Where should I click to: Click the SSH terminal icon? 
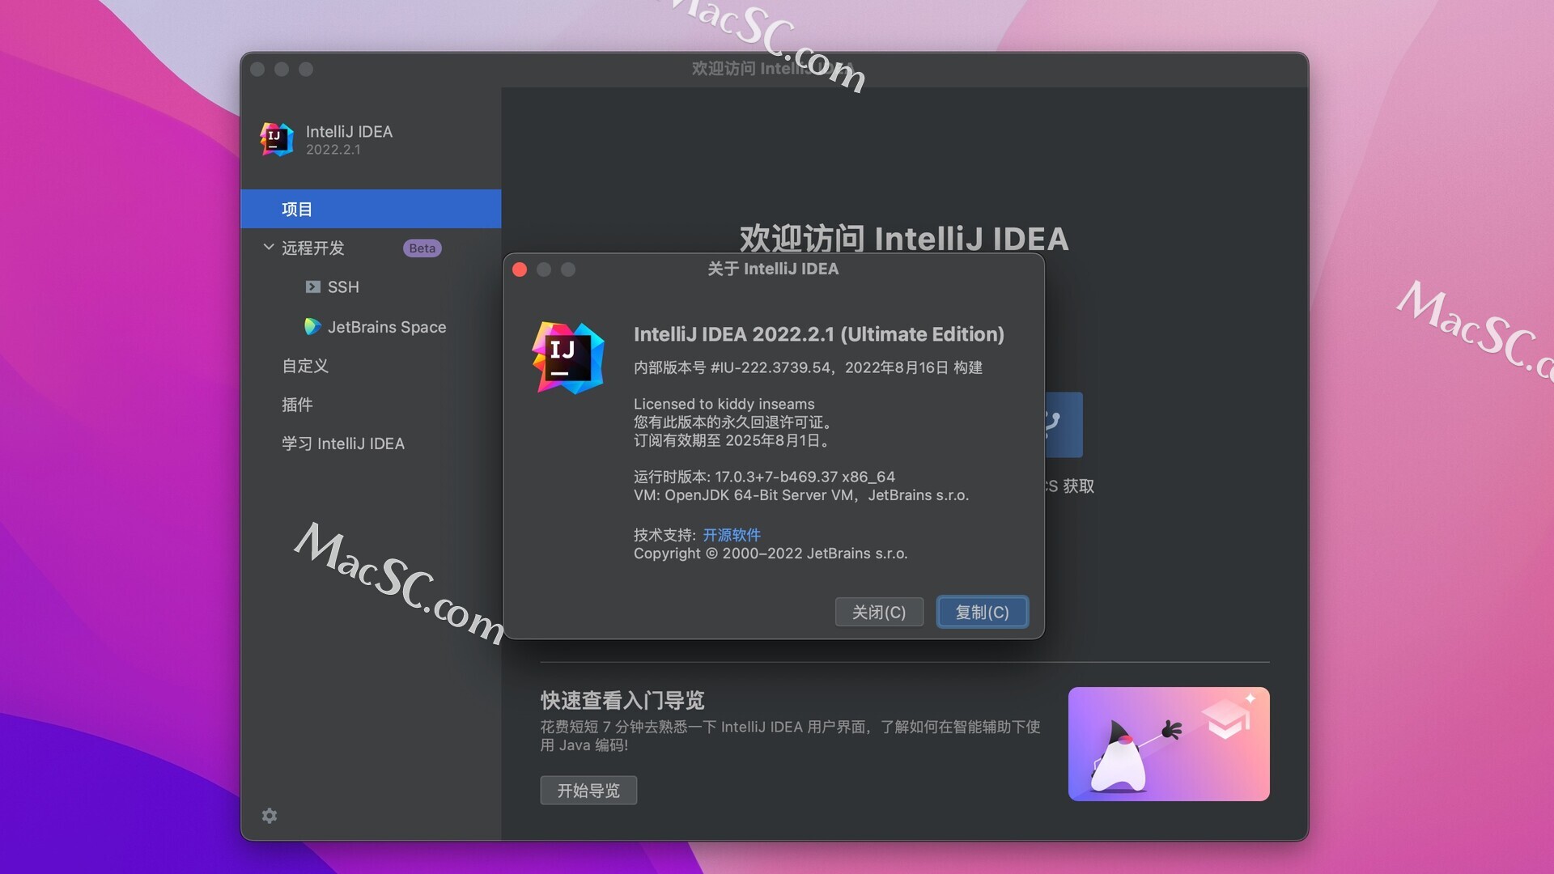312,287
